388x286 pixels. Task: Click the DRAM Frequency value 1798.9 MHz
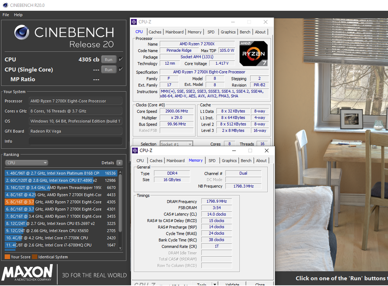(x=216, y=201)
